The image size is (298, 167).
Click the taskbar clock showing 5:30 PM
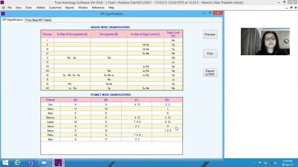pos(288,163)
